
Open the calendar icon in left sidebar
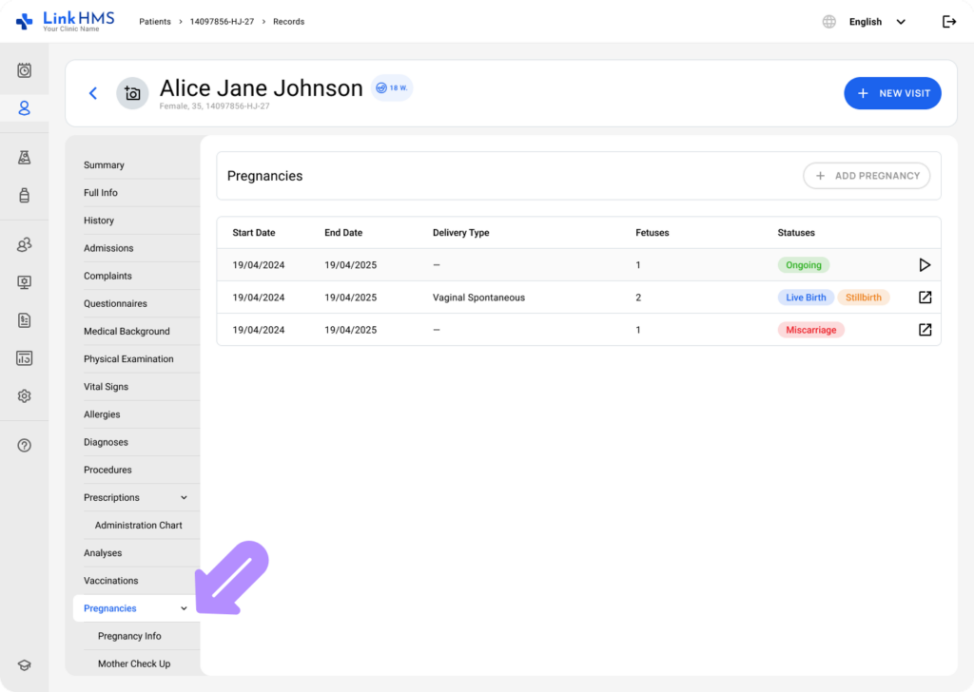pos(25,70)
